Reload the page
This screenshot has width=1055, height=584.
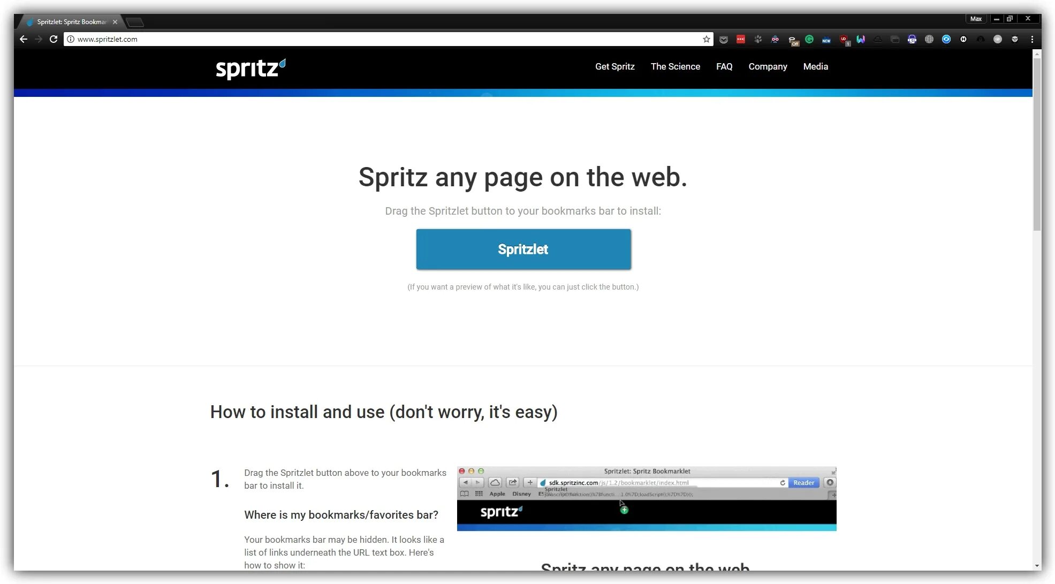(54, 39)
